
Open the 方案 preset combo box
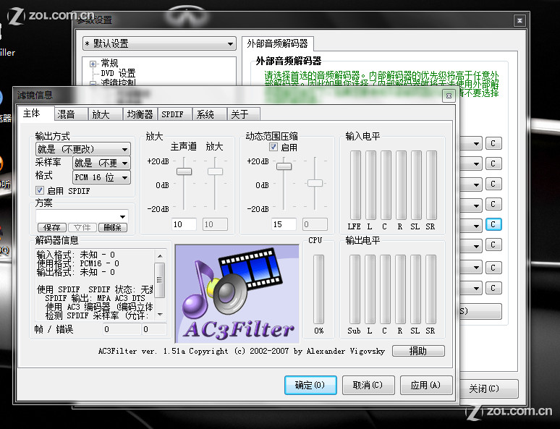click(x=82, y=216)
